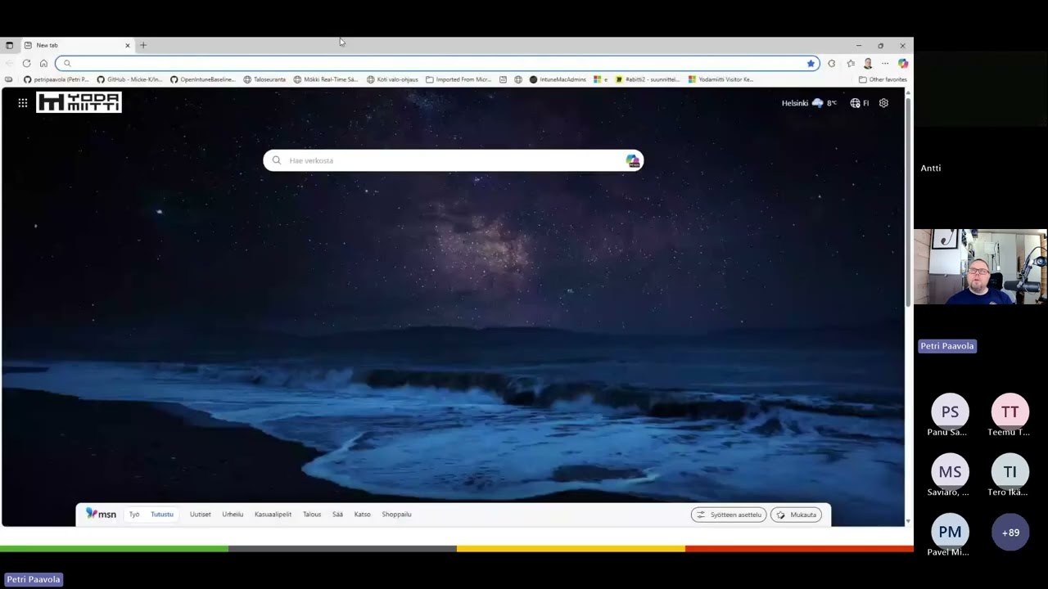Click the page vertical scrollbar
1048x589 pixels.
coord(908,205)
